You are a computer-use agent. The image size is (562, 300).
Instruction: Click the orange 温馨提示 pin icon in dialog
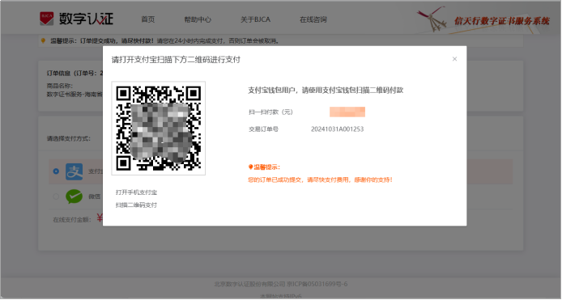[x=250, y=167]
